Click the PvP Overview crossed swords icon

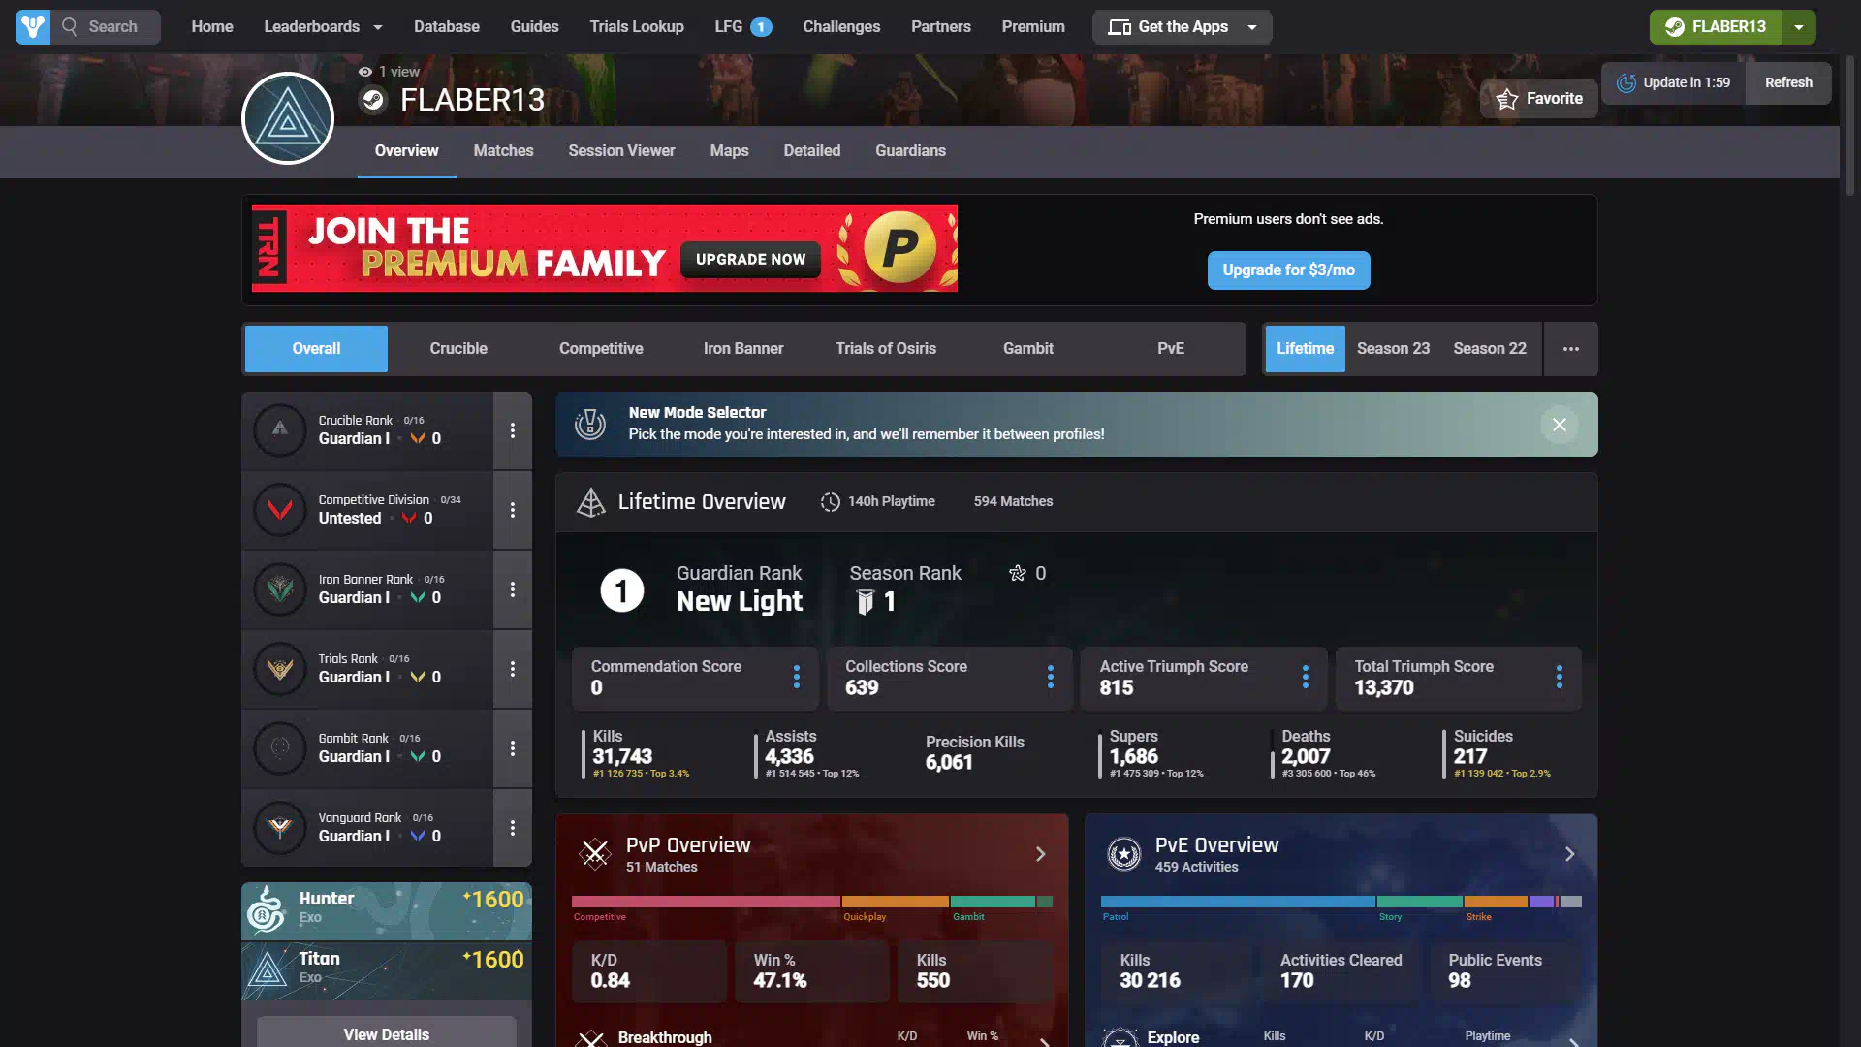[x=595, y=854]
